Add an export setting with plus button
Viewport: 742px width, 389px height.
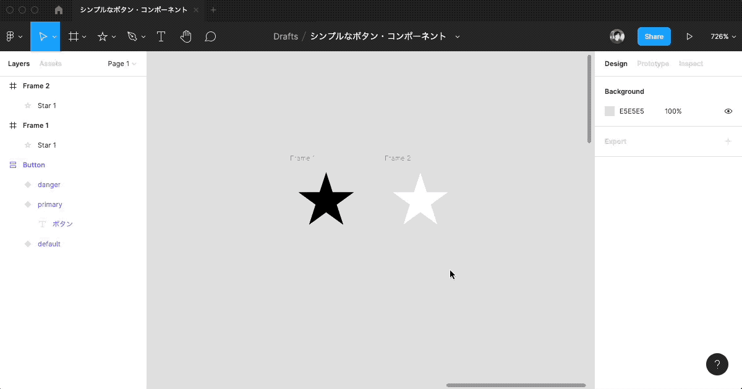point(728,141)
